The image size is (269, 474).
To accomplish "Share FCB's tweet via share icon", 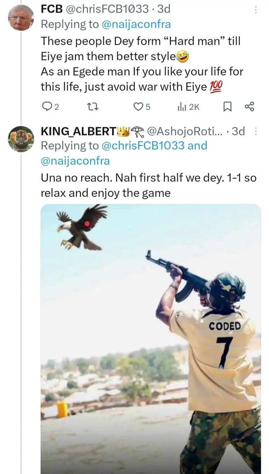I will pos(249,107).
